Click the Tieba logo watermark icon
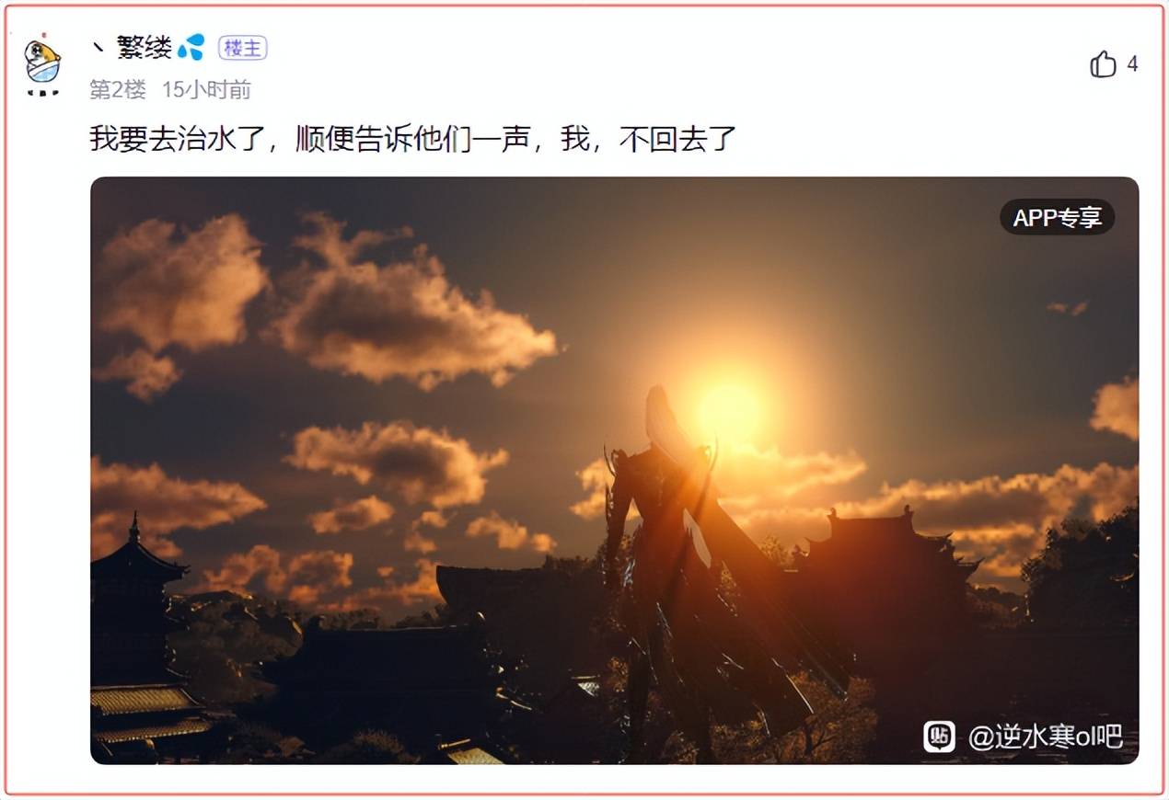The width and height of the screenshot is (1169, 800). [940, 737]
